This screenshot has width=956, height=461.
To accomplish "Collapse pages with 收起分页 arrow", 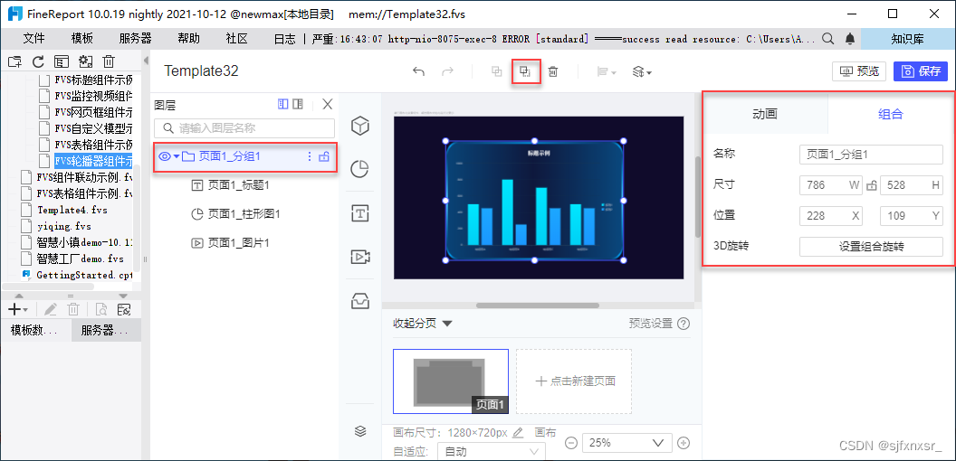I will point(447,324).
